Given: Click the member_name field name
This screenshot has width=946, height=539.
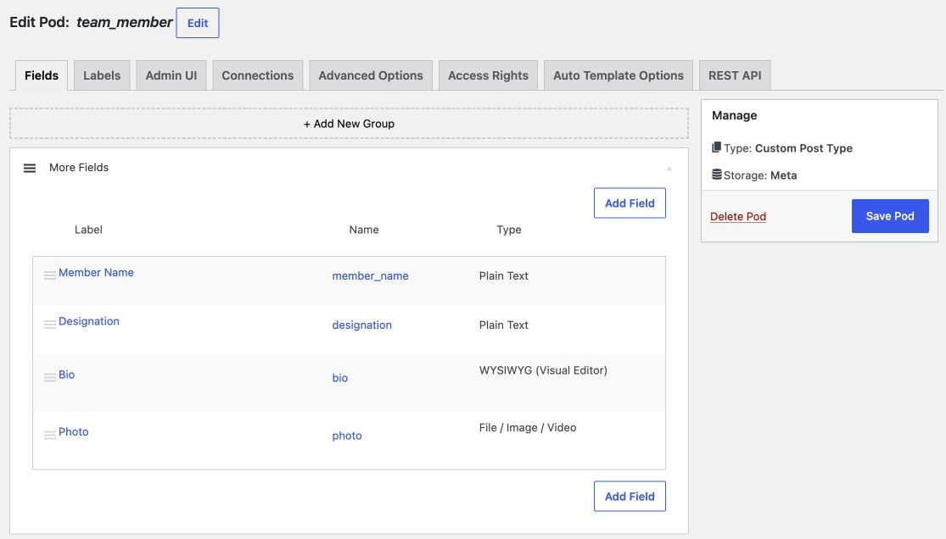Looking at the screenshot, I should point(370,275).
